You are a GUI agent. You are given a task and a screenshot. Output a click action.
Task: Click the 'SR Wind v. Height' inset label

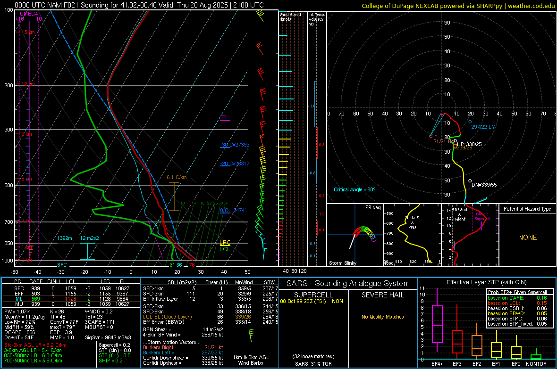tap(459, 214)
